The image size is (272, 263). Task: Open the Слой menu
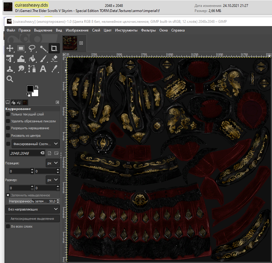pyautogui.click(x=96, y=30)
